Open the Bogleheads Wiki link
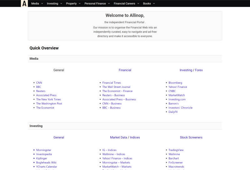250x170 pixels. pos(46,162)
